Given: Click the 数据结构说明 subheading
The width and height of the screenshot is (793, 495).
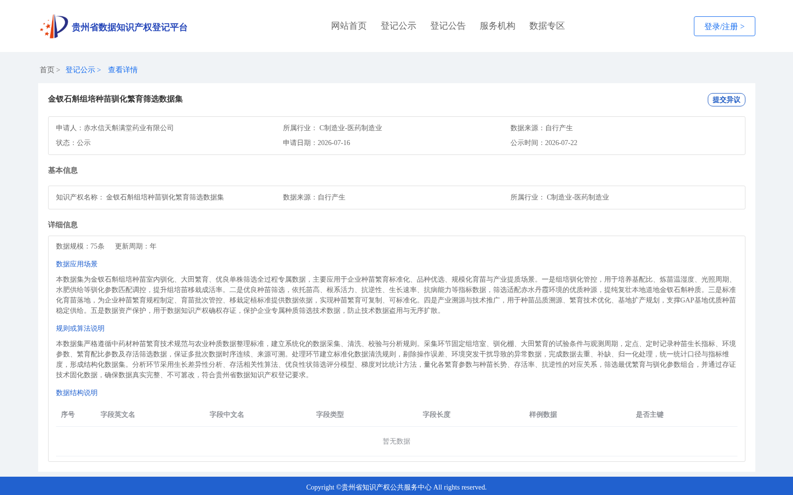Looking at the screenshot, I should [x=77, y=393].
